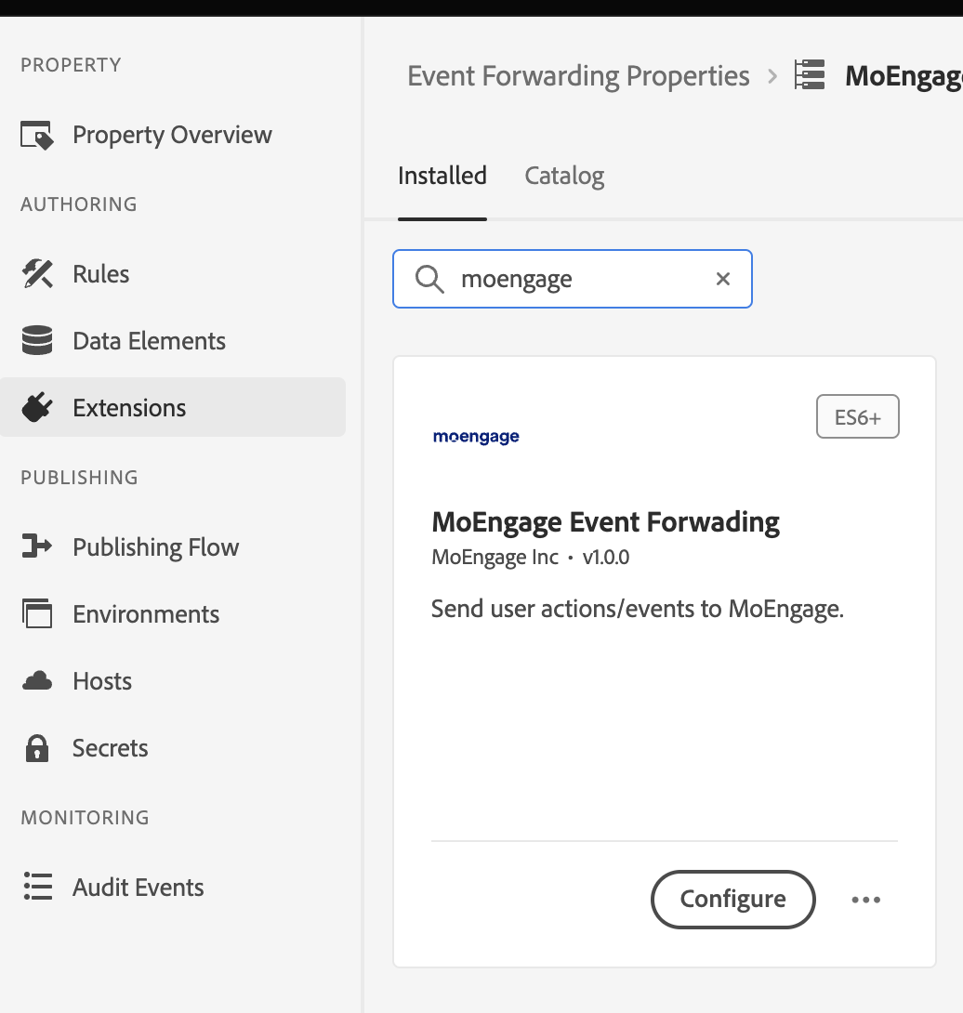Click the magnifying glass search icon
The image size is (963, 1013).
(x=429, y=279)
